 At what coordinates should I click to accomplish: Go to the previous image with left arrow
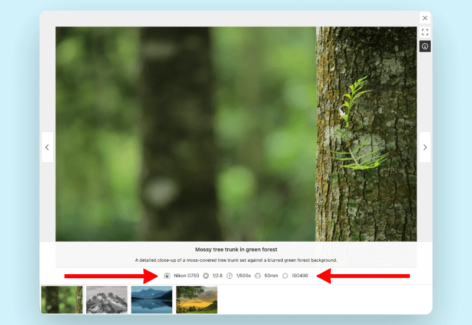pos(47,147)
